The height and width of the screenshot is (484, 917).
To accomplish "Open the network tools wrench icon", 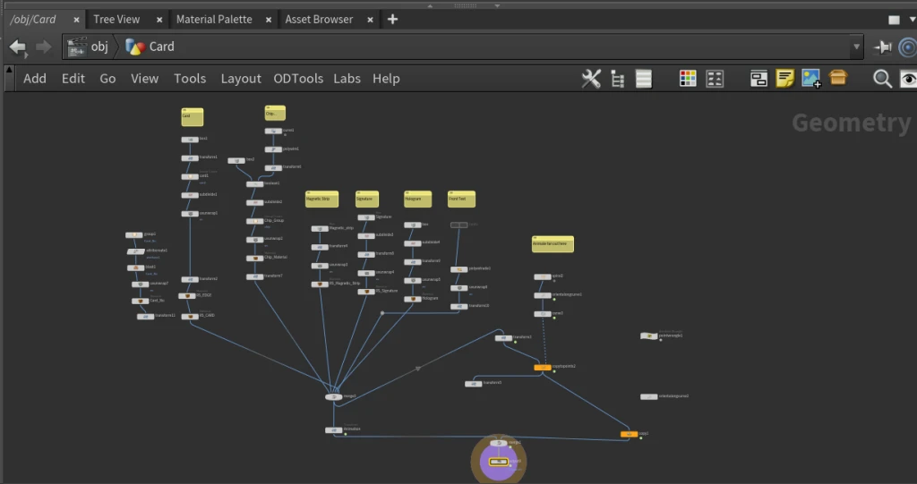I will point(591,79).
